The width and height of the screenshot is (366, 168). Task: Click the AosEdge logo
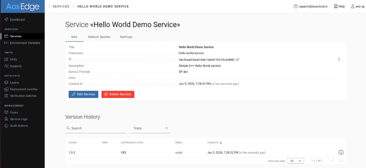[23, 6]
